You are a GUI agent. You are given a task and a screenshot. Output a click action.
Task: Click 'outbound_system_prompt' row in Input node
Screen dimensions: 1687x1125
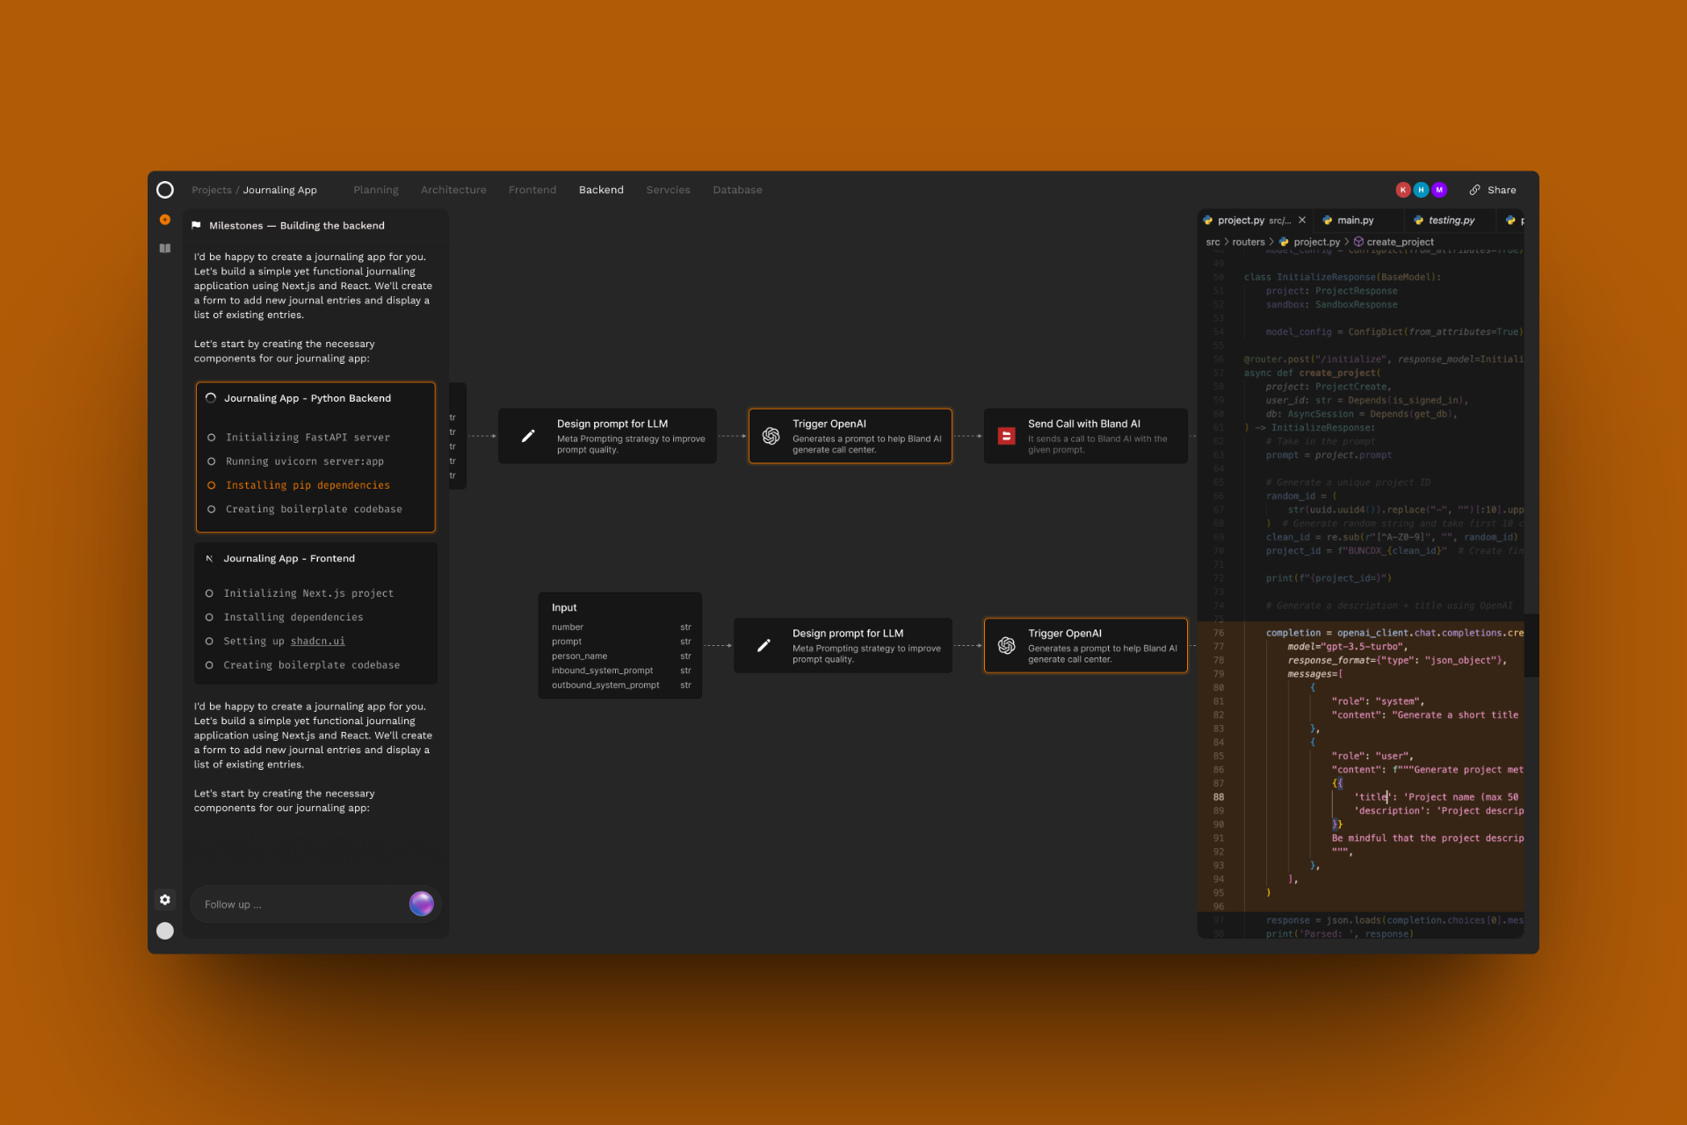tap(621, 686)
